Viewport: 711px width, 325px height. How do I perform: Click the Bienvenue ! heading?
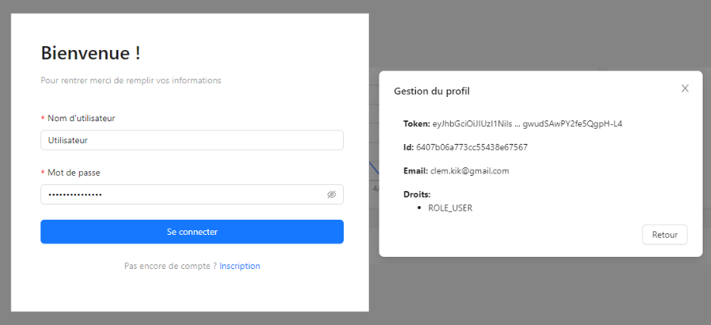click(90, 53)
